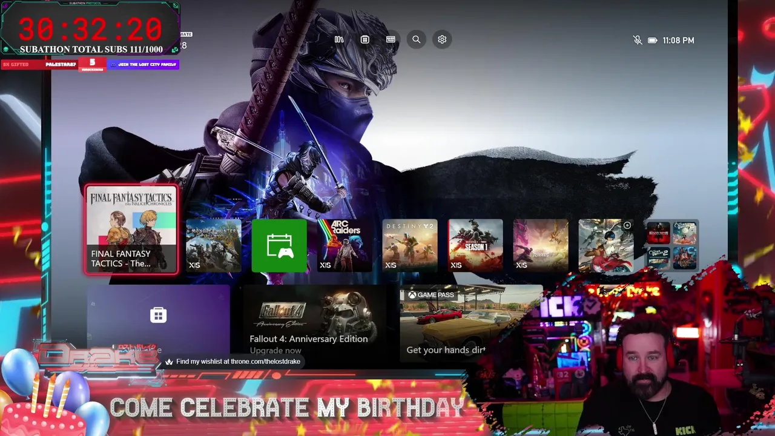Check the muted microphone status icon
Viewport: 775px width, 436px height.
pos(637,40)
